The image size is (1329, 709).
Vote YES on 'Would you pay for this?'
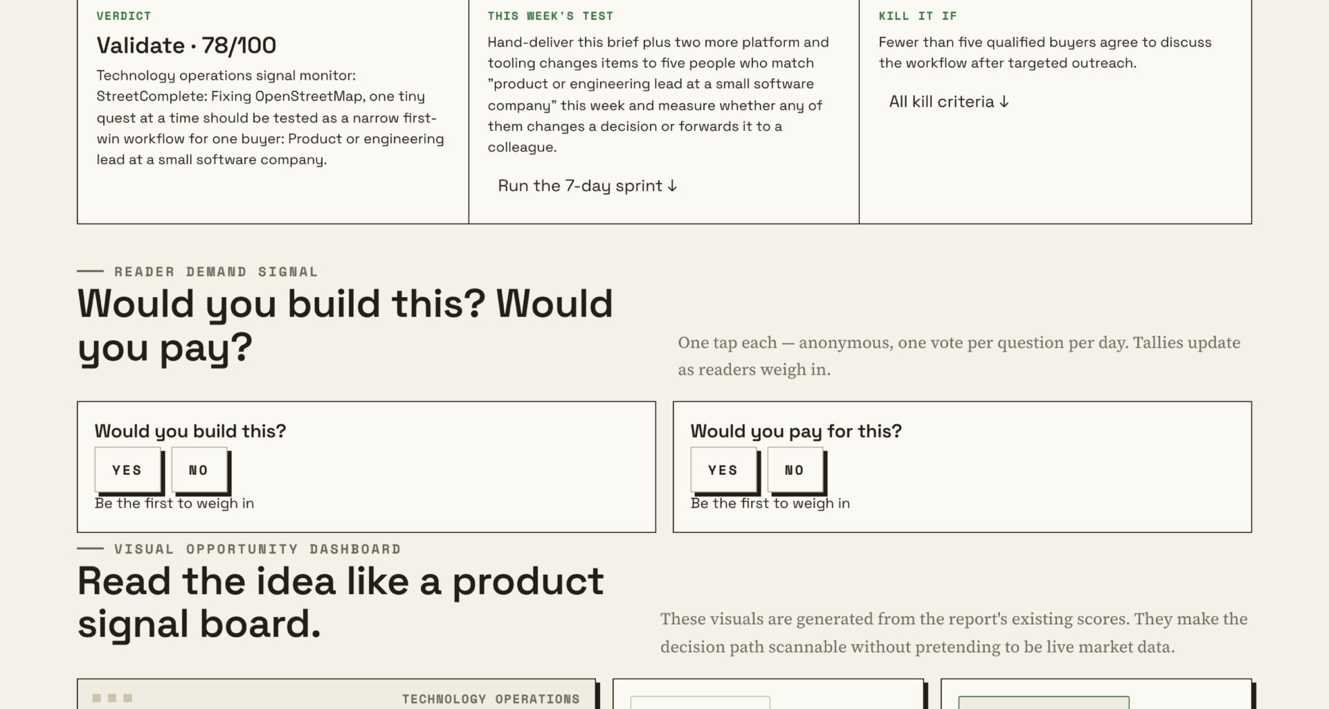click(723, 469)
